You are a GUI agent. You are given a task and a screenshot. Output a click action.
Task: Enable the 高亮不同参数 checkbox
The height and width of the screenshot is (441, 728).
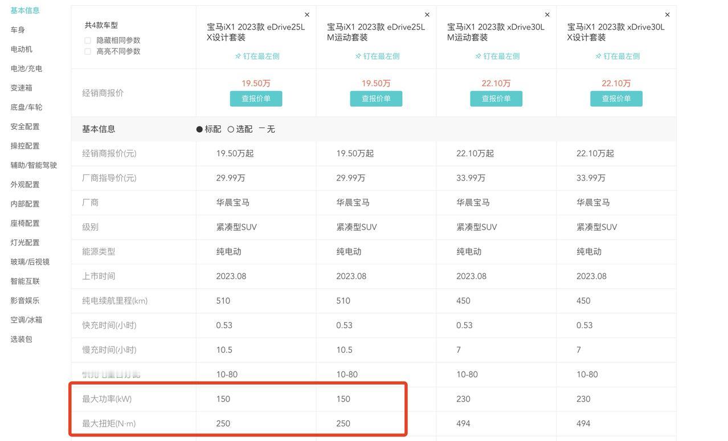pyautogui.click(x=88, y=51)
